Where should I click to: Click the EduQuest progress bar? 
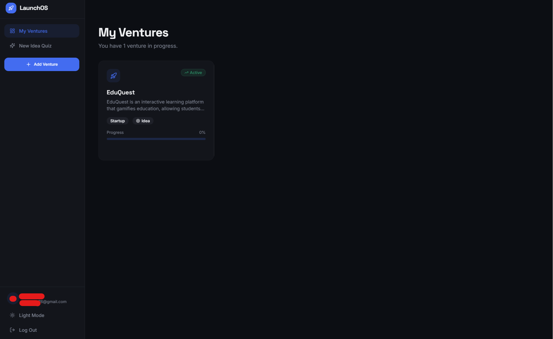click(x=156, y=139)
